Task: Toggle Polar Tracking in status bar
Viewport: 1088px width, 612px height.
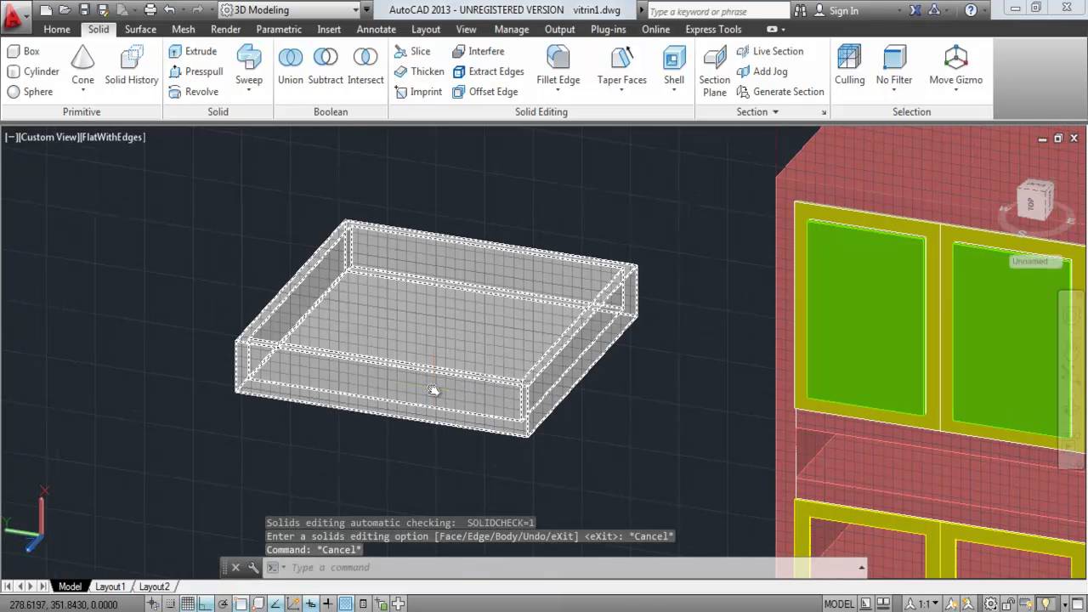Action: coord(223,603)
